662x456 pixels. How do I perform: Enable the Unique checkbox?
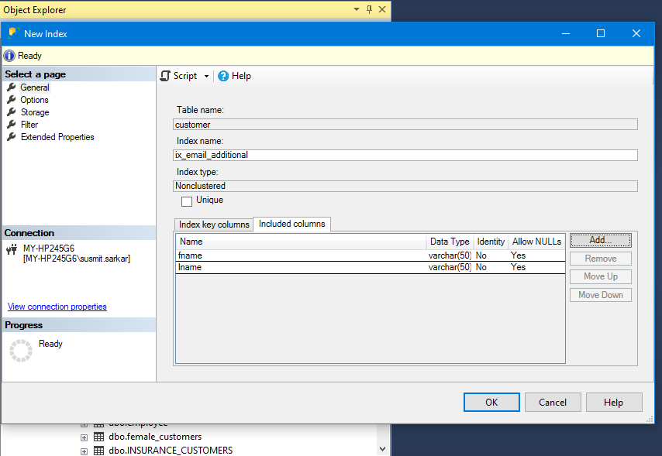click(187, 201)
